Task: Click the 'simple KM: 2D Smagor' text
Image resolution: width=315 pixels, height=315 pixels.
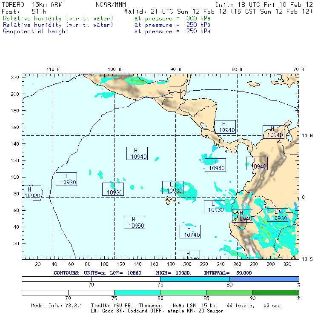Action: point(195,311)
